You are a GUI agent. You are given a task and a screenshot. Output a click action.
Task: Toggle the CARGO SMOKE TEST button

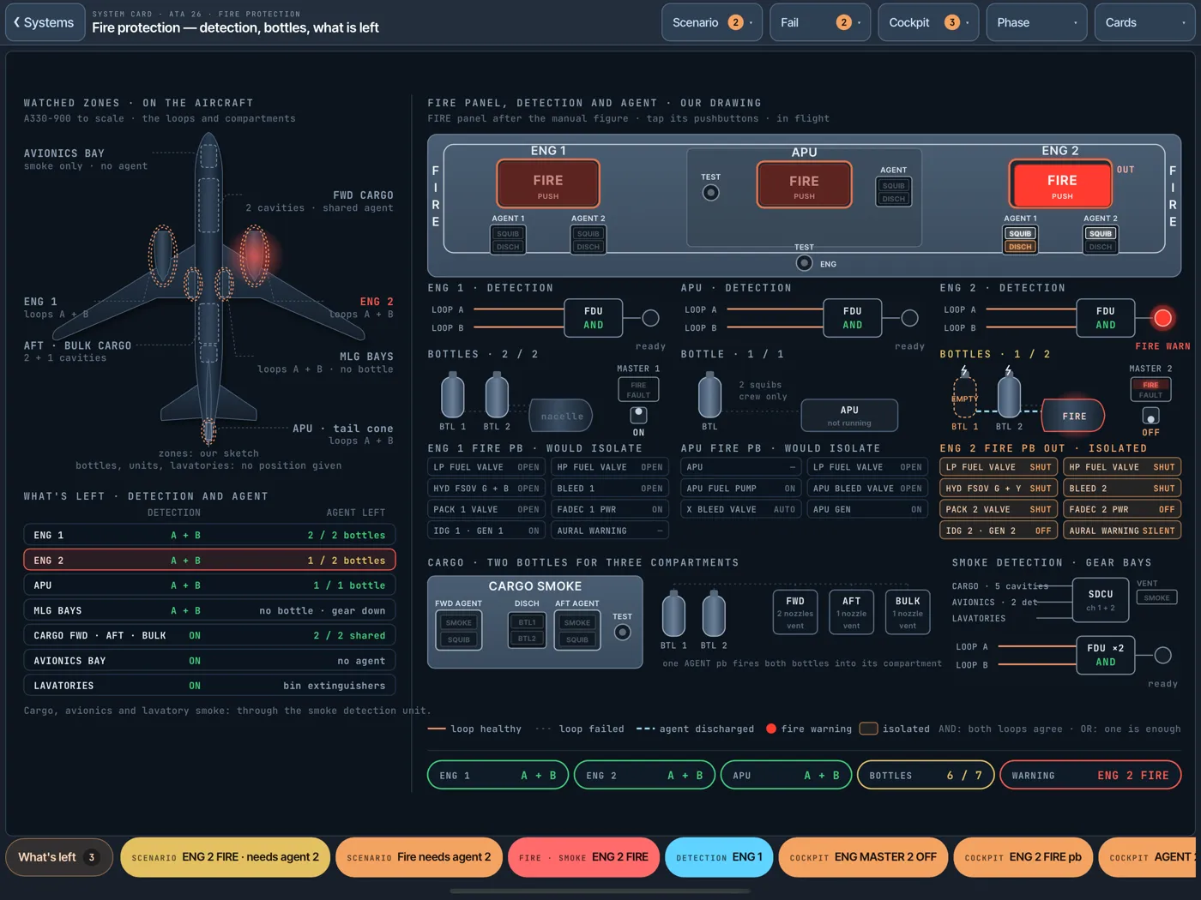click(x=623, y=633)
